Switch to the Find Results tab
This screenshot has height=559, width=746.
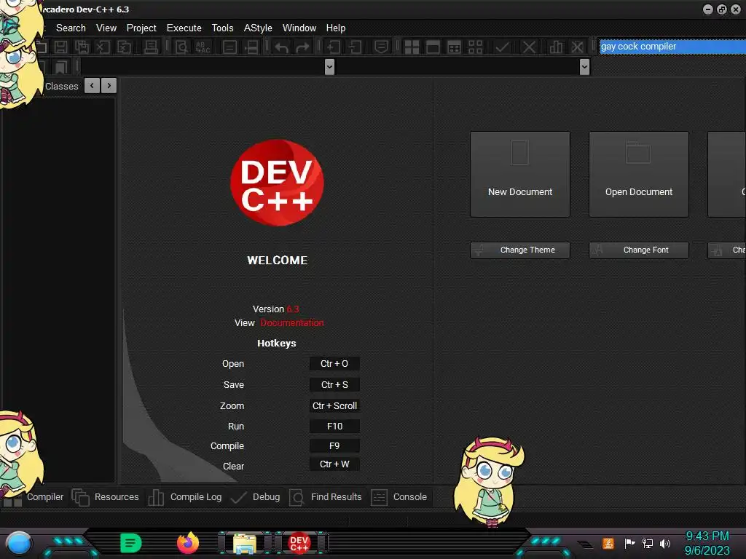326,496
